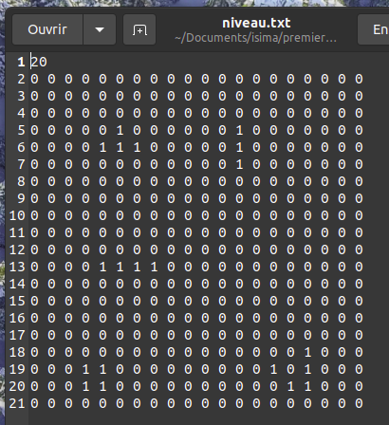This screenshot has width=389, height=425.
Task: Click the partially visible Enregistrer button
Action: pyautogui.click(x=374, y=29)
